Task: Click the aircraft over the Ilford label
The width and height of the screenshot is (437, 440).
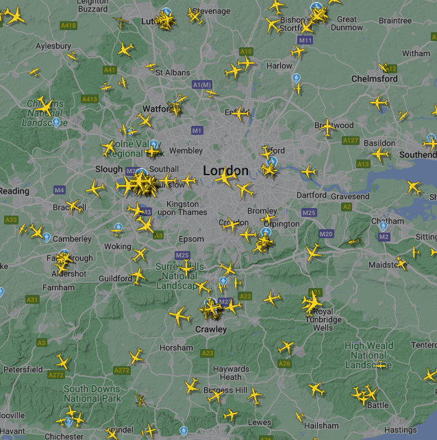Action: (x=266, y=153)
